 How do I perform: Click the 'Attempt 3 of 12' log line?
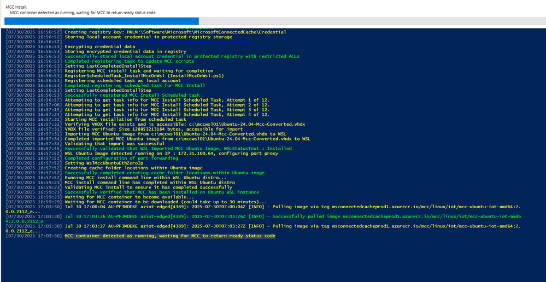coord(167,110)
